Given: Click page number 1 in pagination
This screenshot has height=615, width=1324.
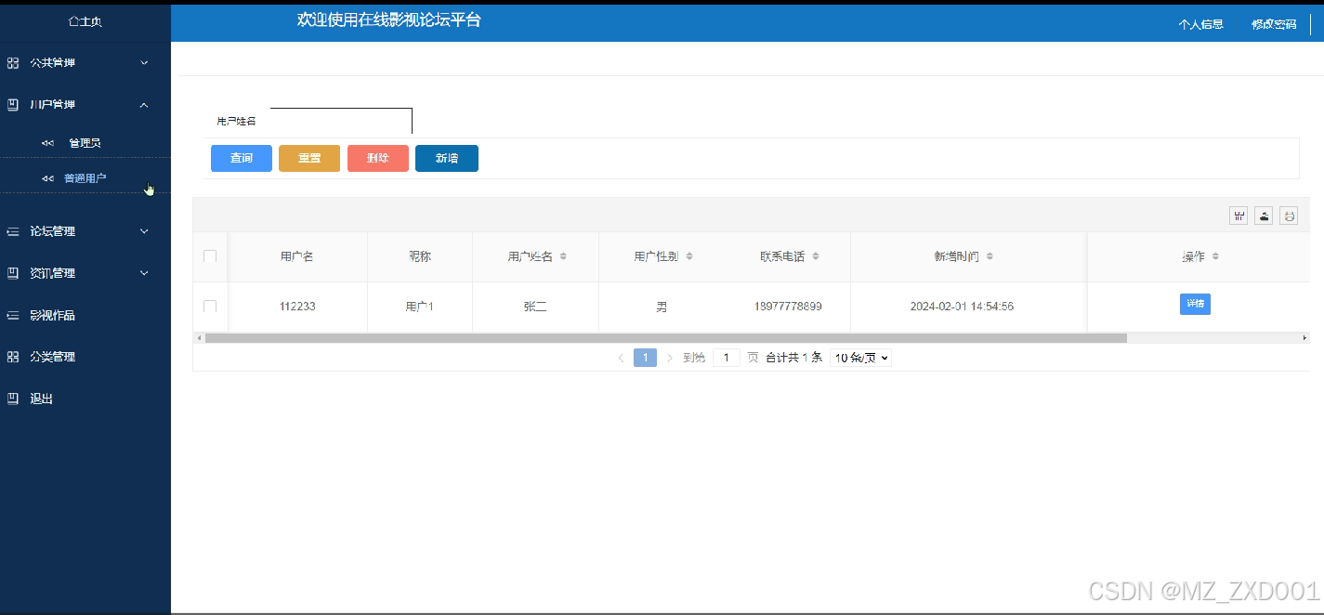Looking at the screenshot, I should pyautogui.click(x=645, y=358).
